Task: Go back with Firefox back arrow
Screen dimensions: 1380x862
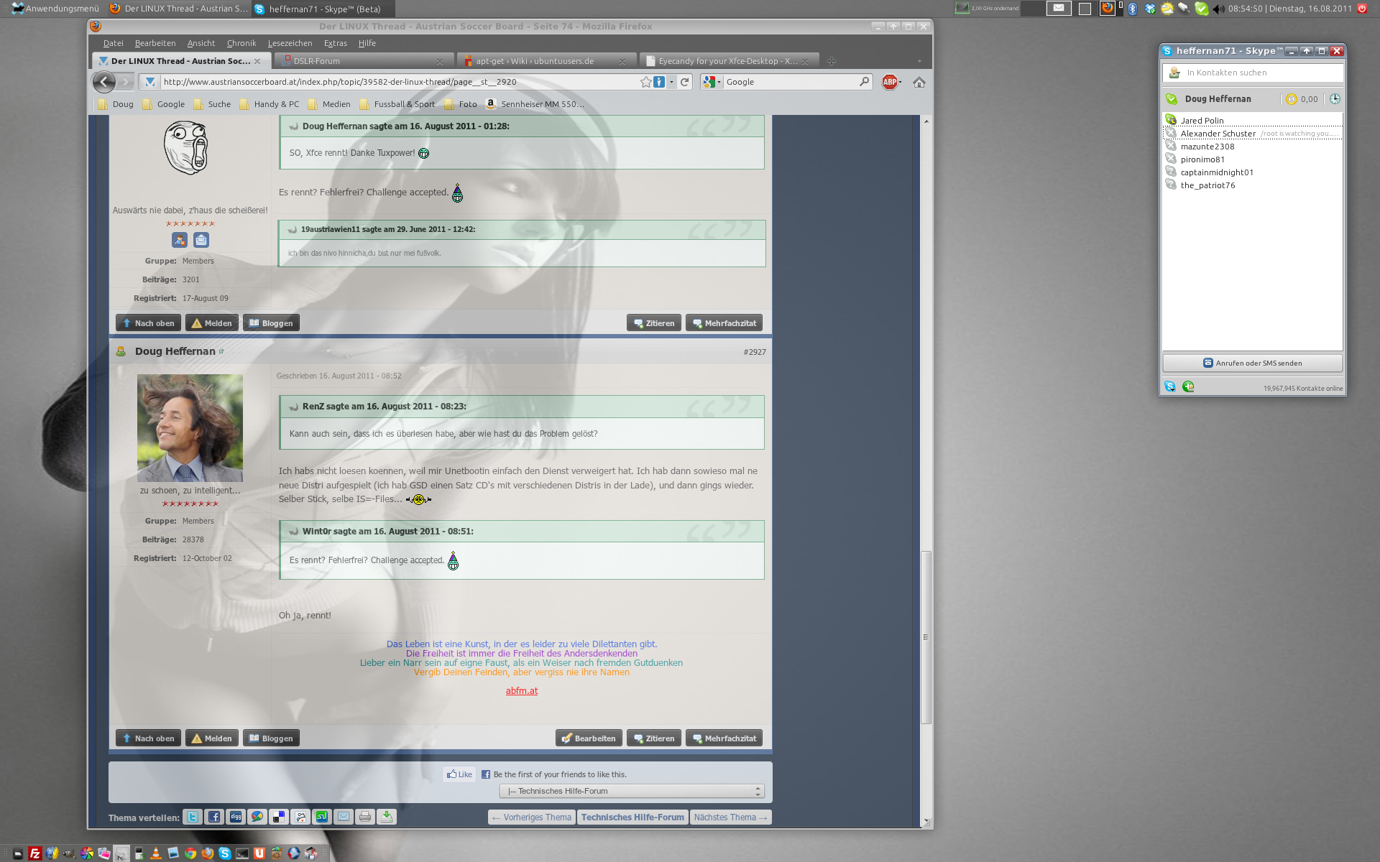Action: click(x=104, y=82)
